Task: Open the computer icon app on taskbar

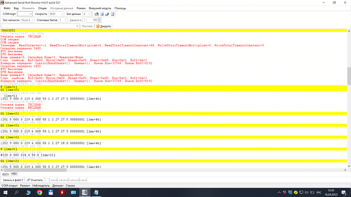Action: [x=28, y=192]
